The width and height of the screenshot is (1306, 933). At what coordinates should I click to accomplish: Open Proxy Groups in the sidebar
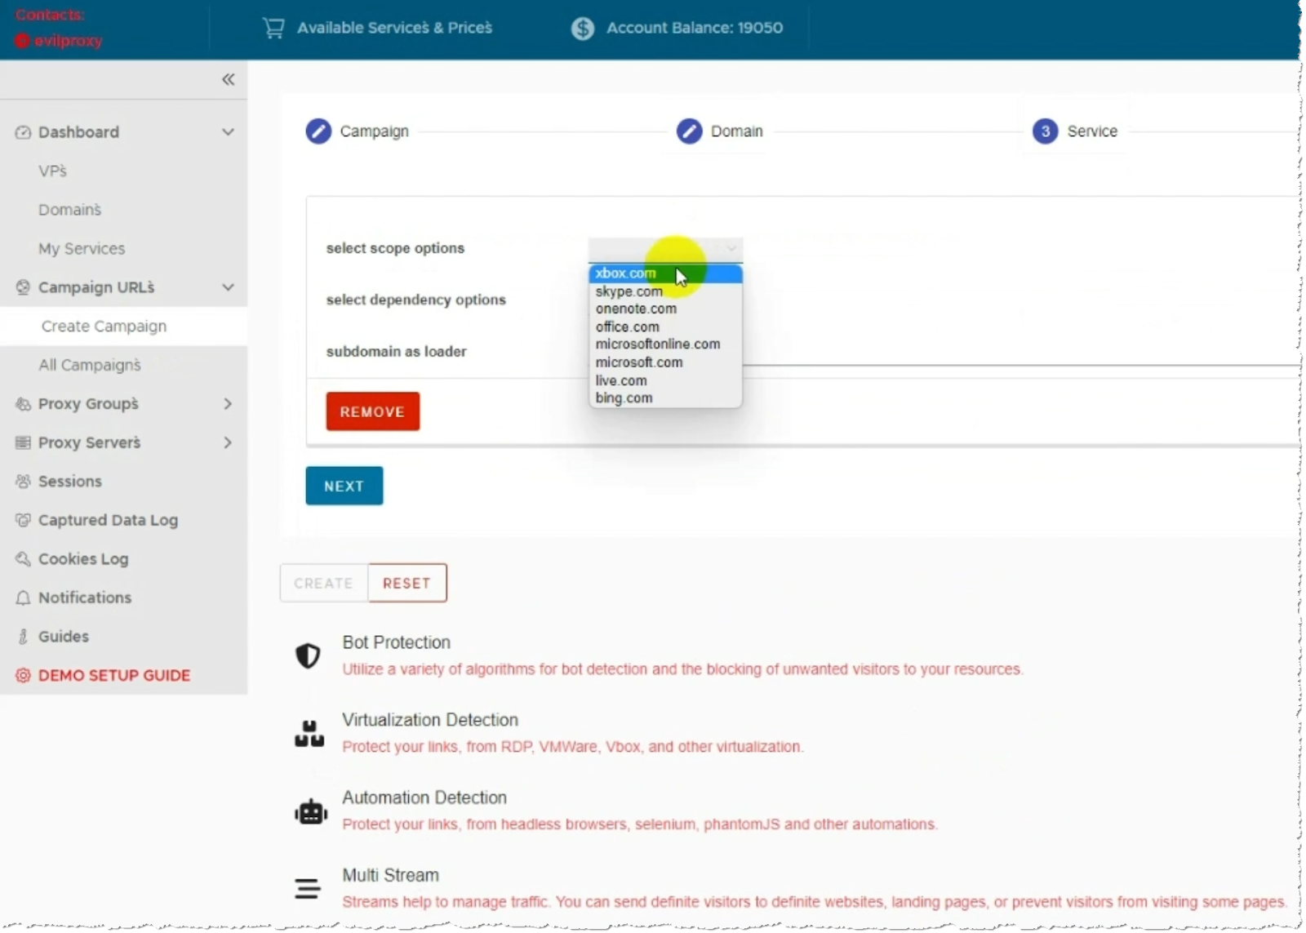(124, 404)
